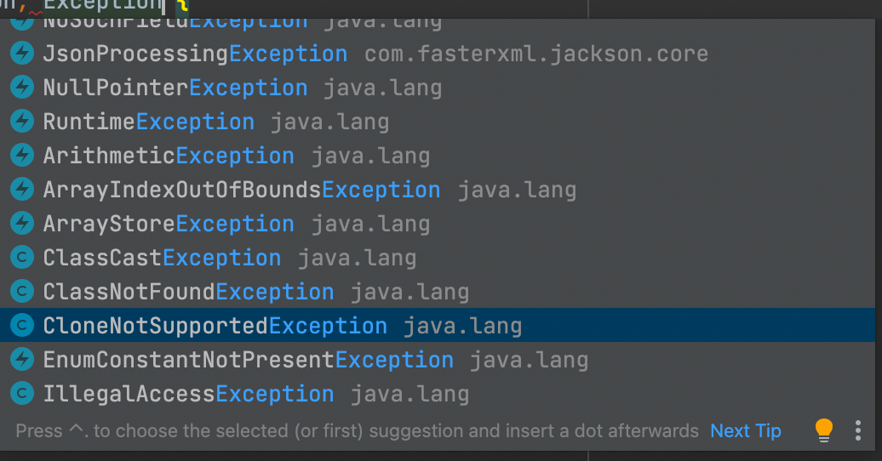
Task: Click the JsonProcessingException exception icon
Action: coord(22,54)
